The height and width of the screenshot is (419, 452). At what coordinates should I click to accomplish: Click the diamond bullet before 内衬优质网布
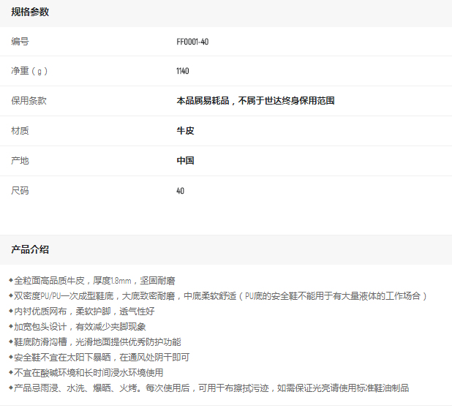coord(11,311)
